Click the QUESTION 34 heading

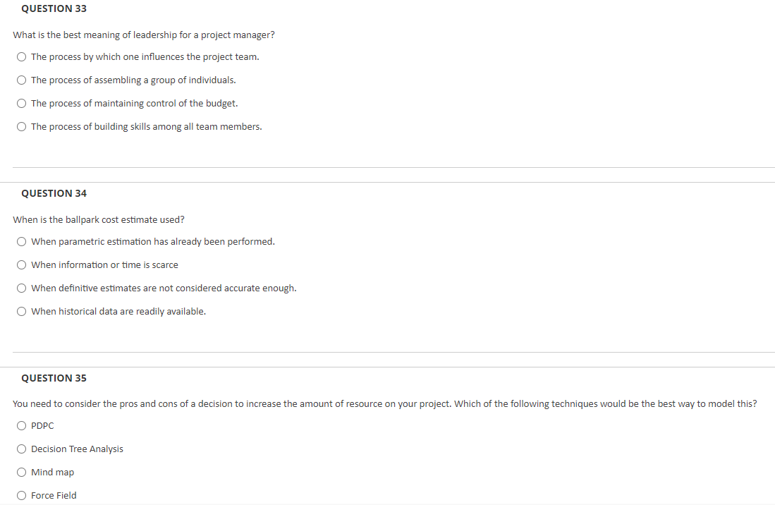tap(54, 193)
